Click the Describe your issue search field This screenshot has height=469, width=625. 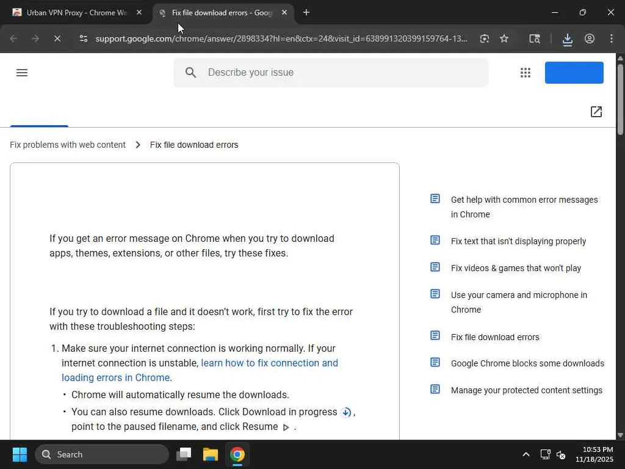pyautogui.click(x=331, y=73)
